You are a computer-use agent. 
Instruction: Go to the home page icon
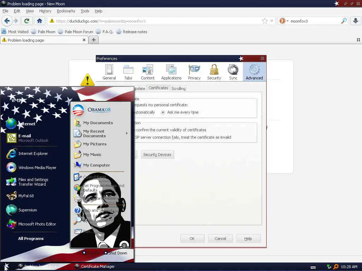(x=40, y=21)
